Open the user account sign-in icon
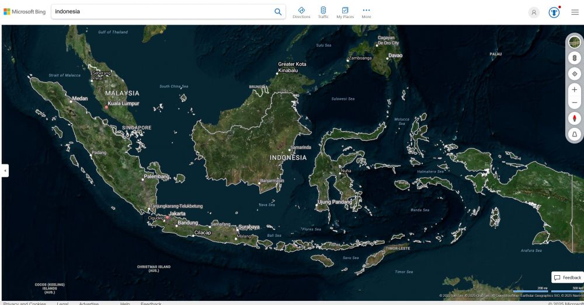This screenshot has height=305, width=584. [534, 12]
